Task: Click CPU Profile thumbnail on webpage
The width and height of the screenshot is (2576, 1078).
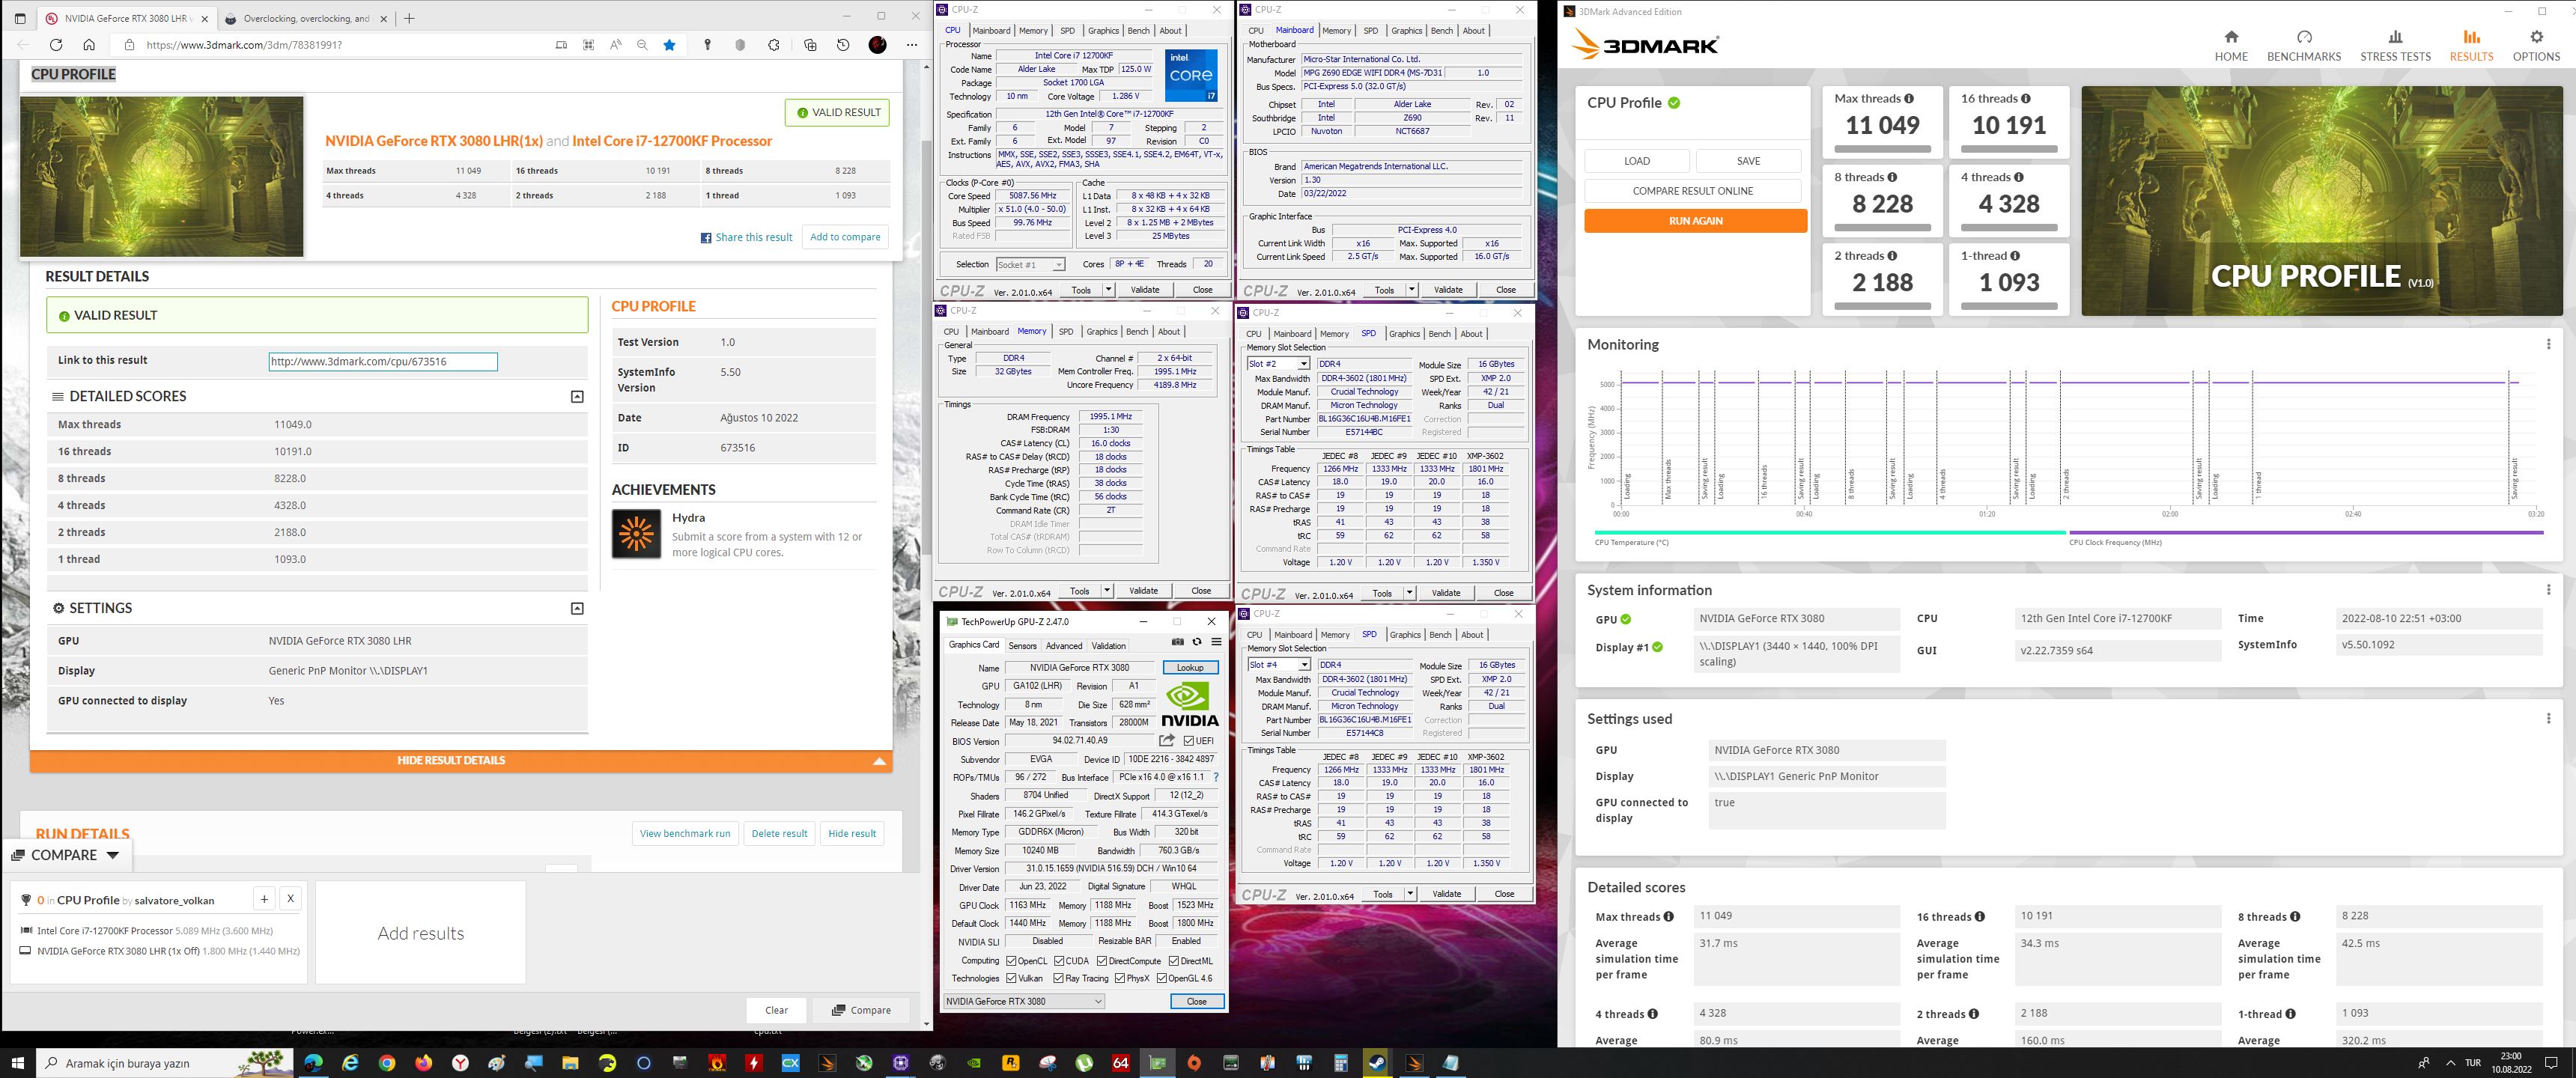Action: point(162,177)
